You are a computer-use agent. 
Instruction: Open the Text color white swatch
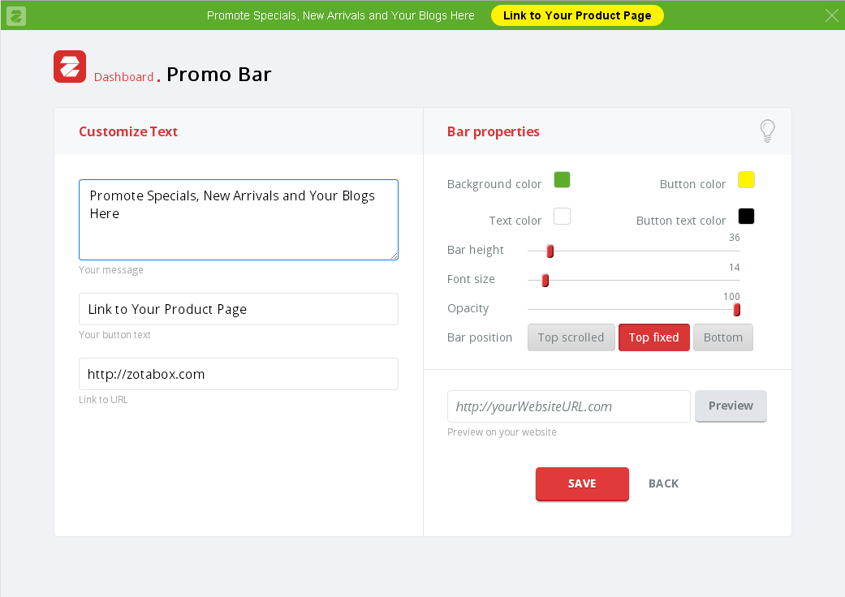(x=562, y=217)
